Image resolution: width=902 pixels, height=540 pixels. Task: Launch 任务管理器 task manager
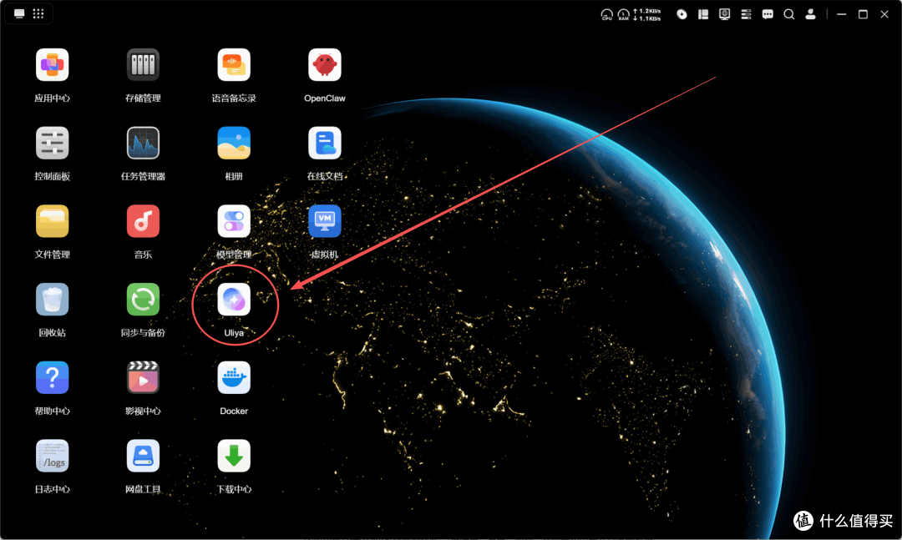(x=144, y=144)
